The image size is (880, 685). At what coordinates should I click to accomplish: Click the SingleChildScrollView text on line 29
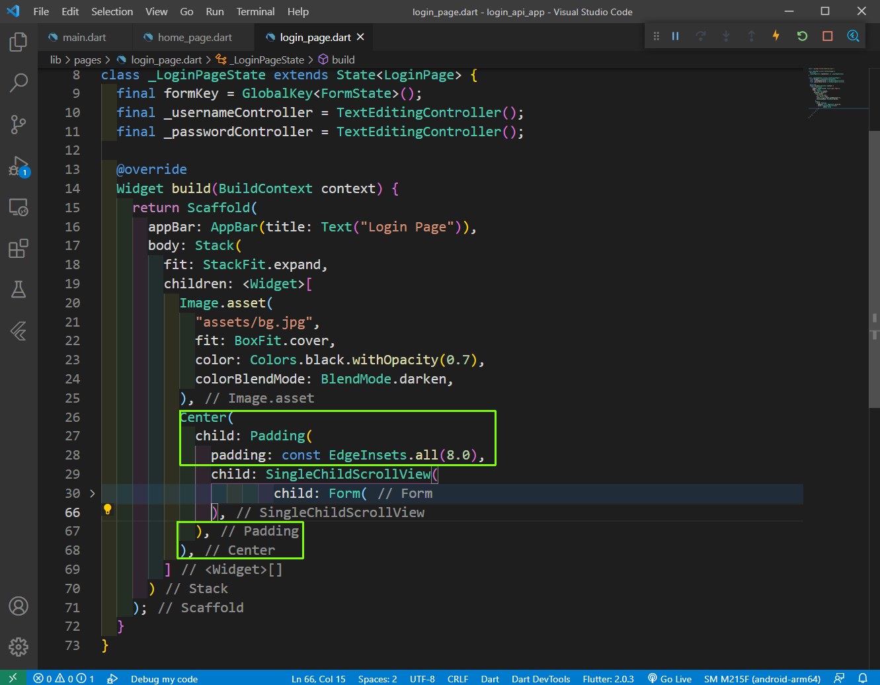click(x=348, y=474)
